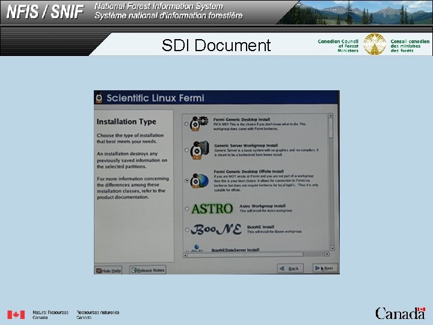This screenshot has width=433, height=325.
Task: Click the 'Generic Server Workgroup Install' heading
Action: pyautogui.click(x=246, y=146)
